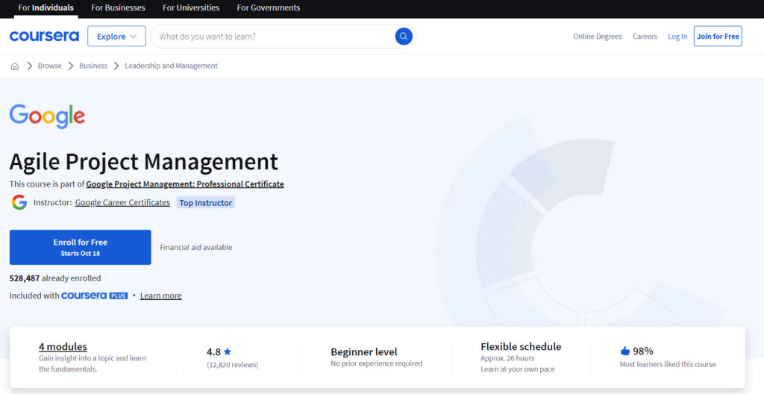The image size is (764, 394).
Task: Click the thumbs up 98% icon
Action: pyautogui.click(x=625, y=351)
